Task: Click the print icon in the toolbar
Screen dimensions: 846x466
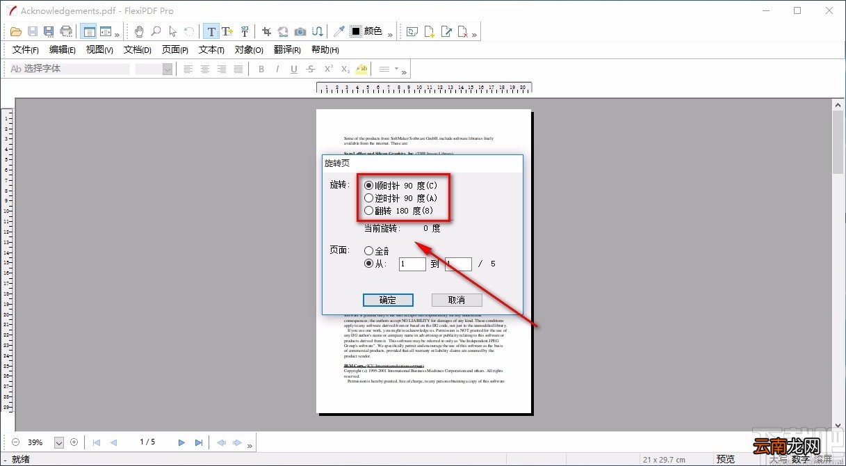Action: coord(66,31)
